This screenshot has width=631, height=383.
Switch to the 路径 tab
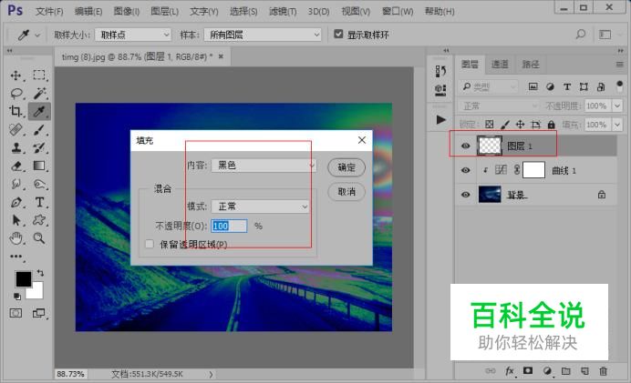coord(531,65)
